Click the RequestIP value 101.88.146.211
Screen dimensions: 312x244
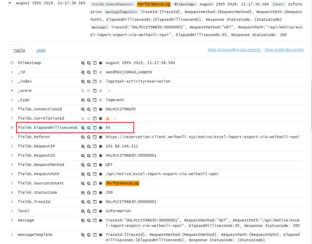(x=121, y=146)
